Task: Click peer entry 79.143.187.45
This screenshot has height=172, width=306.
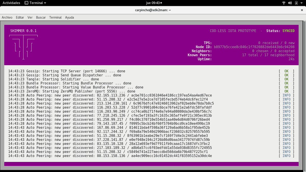Action: point(109,124)
